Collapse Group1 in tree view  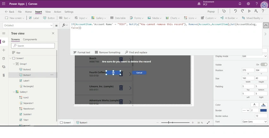pyautogui.click(x=14, y=64)
